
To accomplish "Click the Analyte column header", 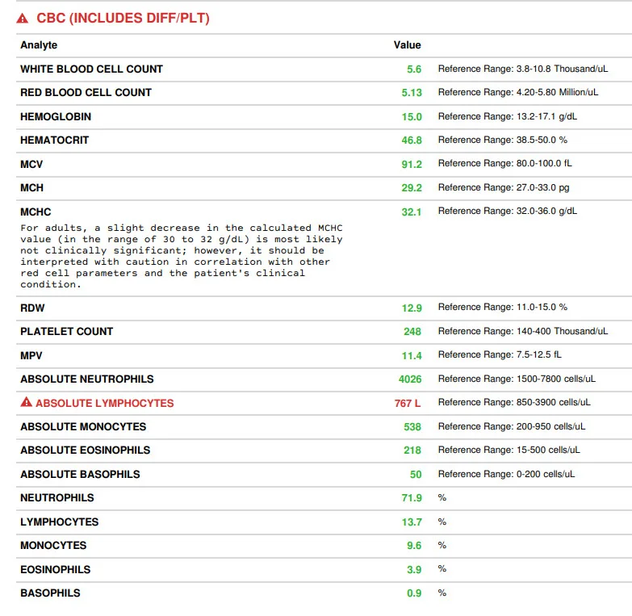I will (39, 45).
